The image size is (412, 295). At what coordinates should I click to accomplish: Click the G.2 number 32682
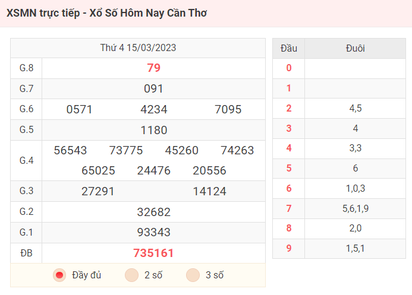point(154,212)
